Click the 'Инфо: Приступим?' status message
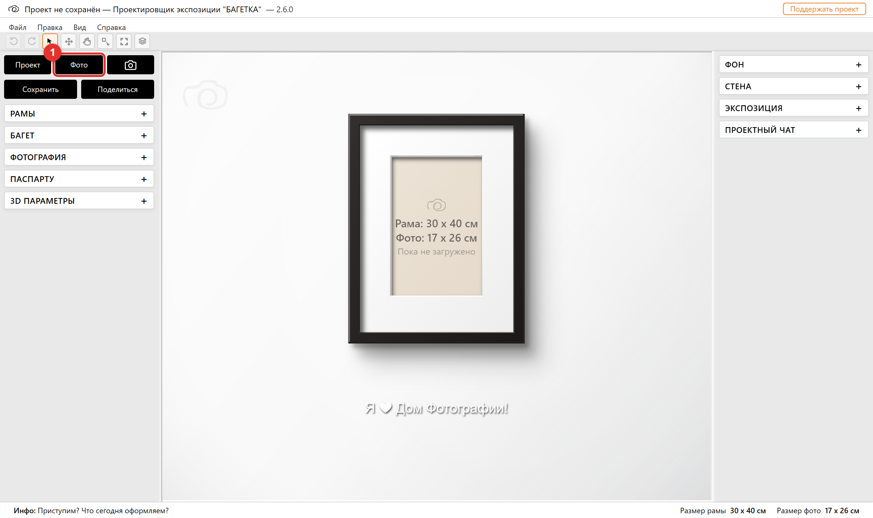This screenshot has width=873, height=518. point(91,511)
